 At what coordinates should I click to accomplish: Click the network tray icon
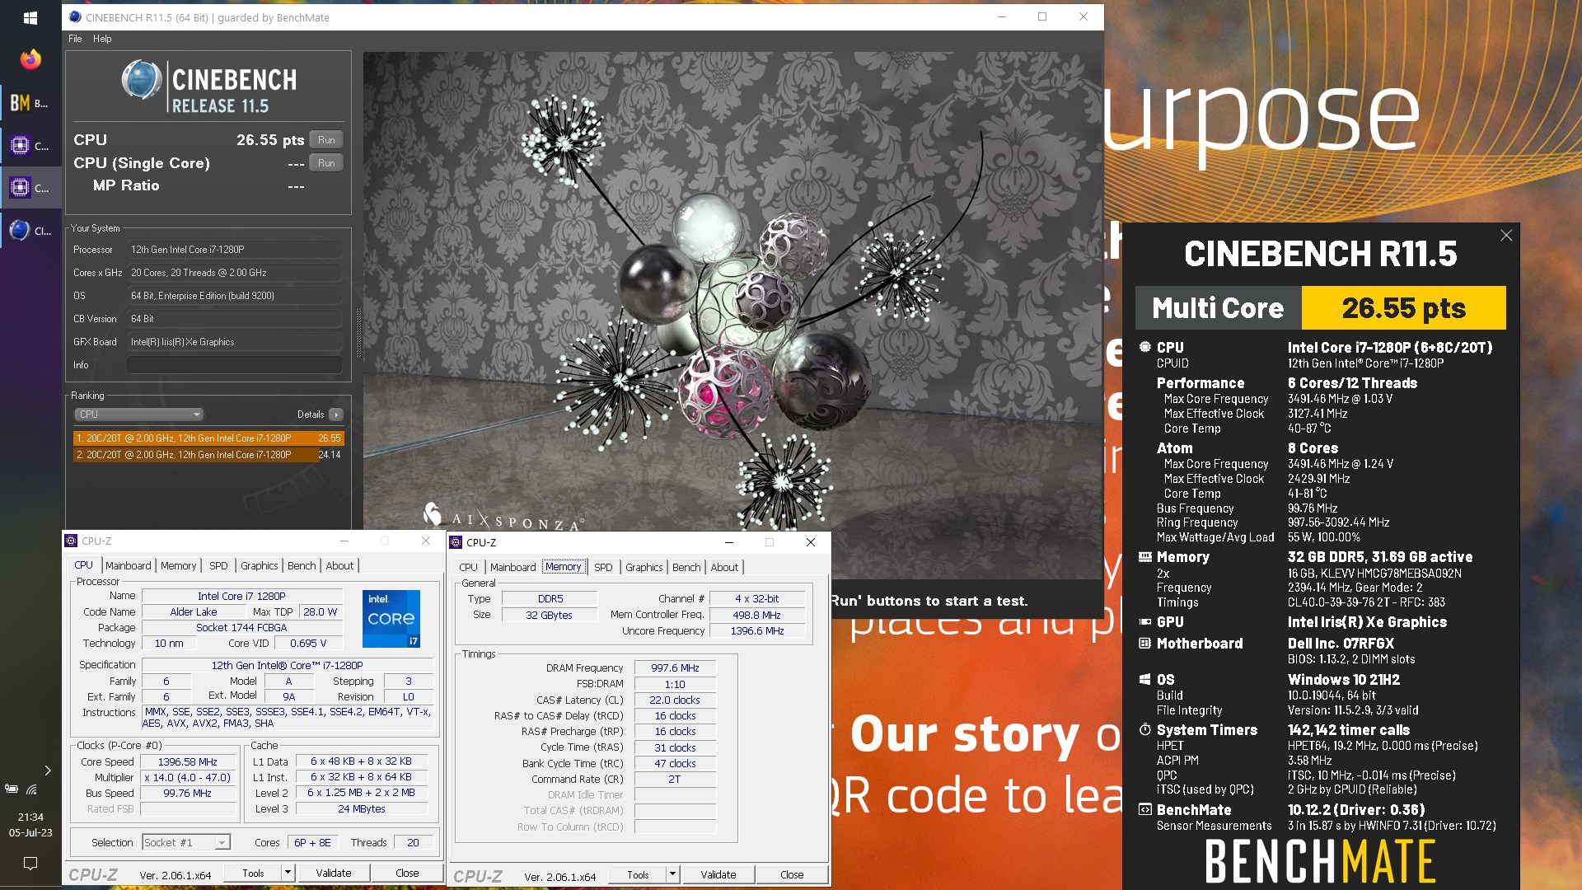(x=31, y=789)
